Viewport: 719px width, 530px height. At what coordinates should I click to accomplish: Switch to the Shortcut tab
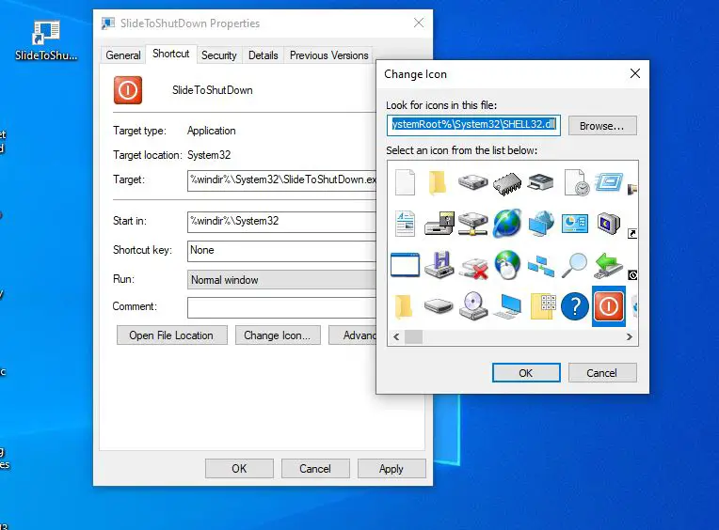point(171,54)
